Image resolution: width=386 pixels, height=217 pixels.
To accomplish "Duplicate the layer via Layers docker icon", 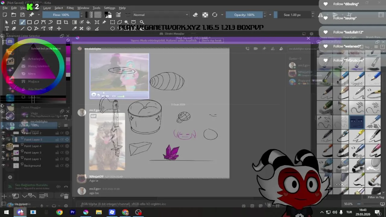I will tap(16, 196).
